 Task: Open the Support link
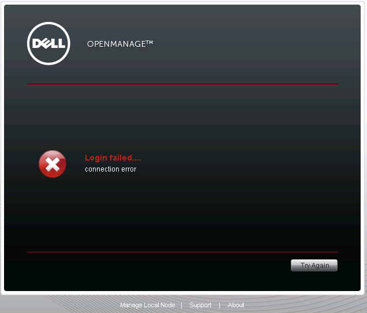coord(200,305)
